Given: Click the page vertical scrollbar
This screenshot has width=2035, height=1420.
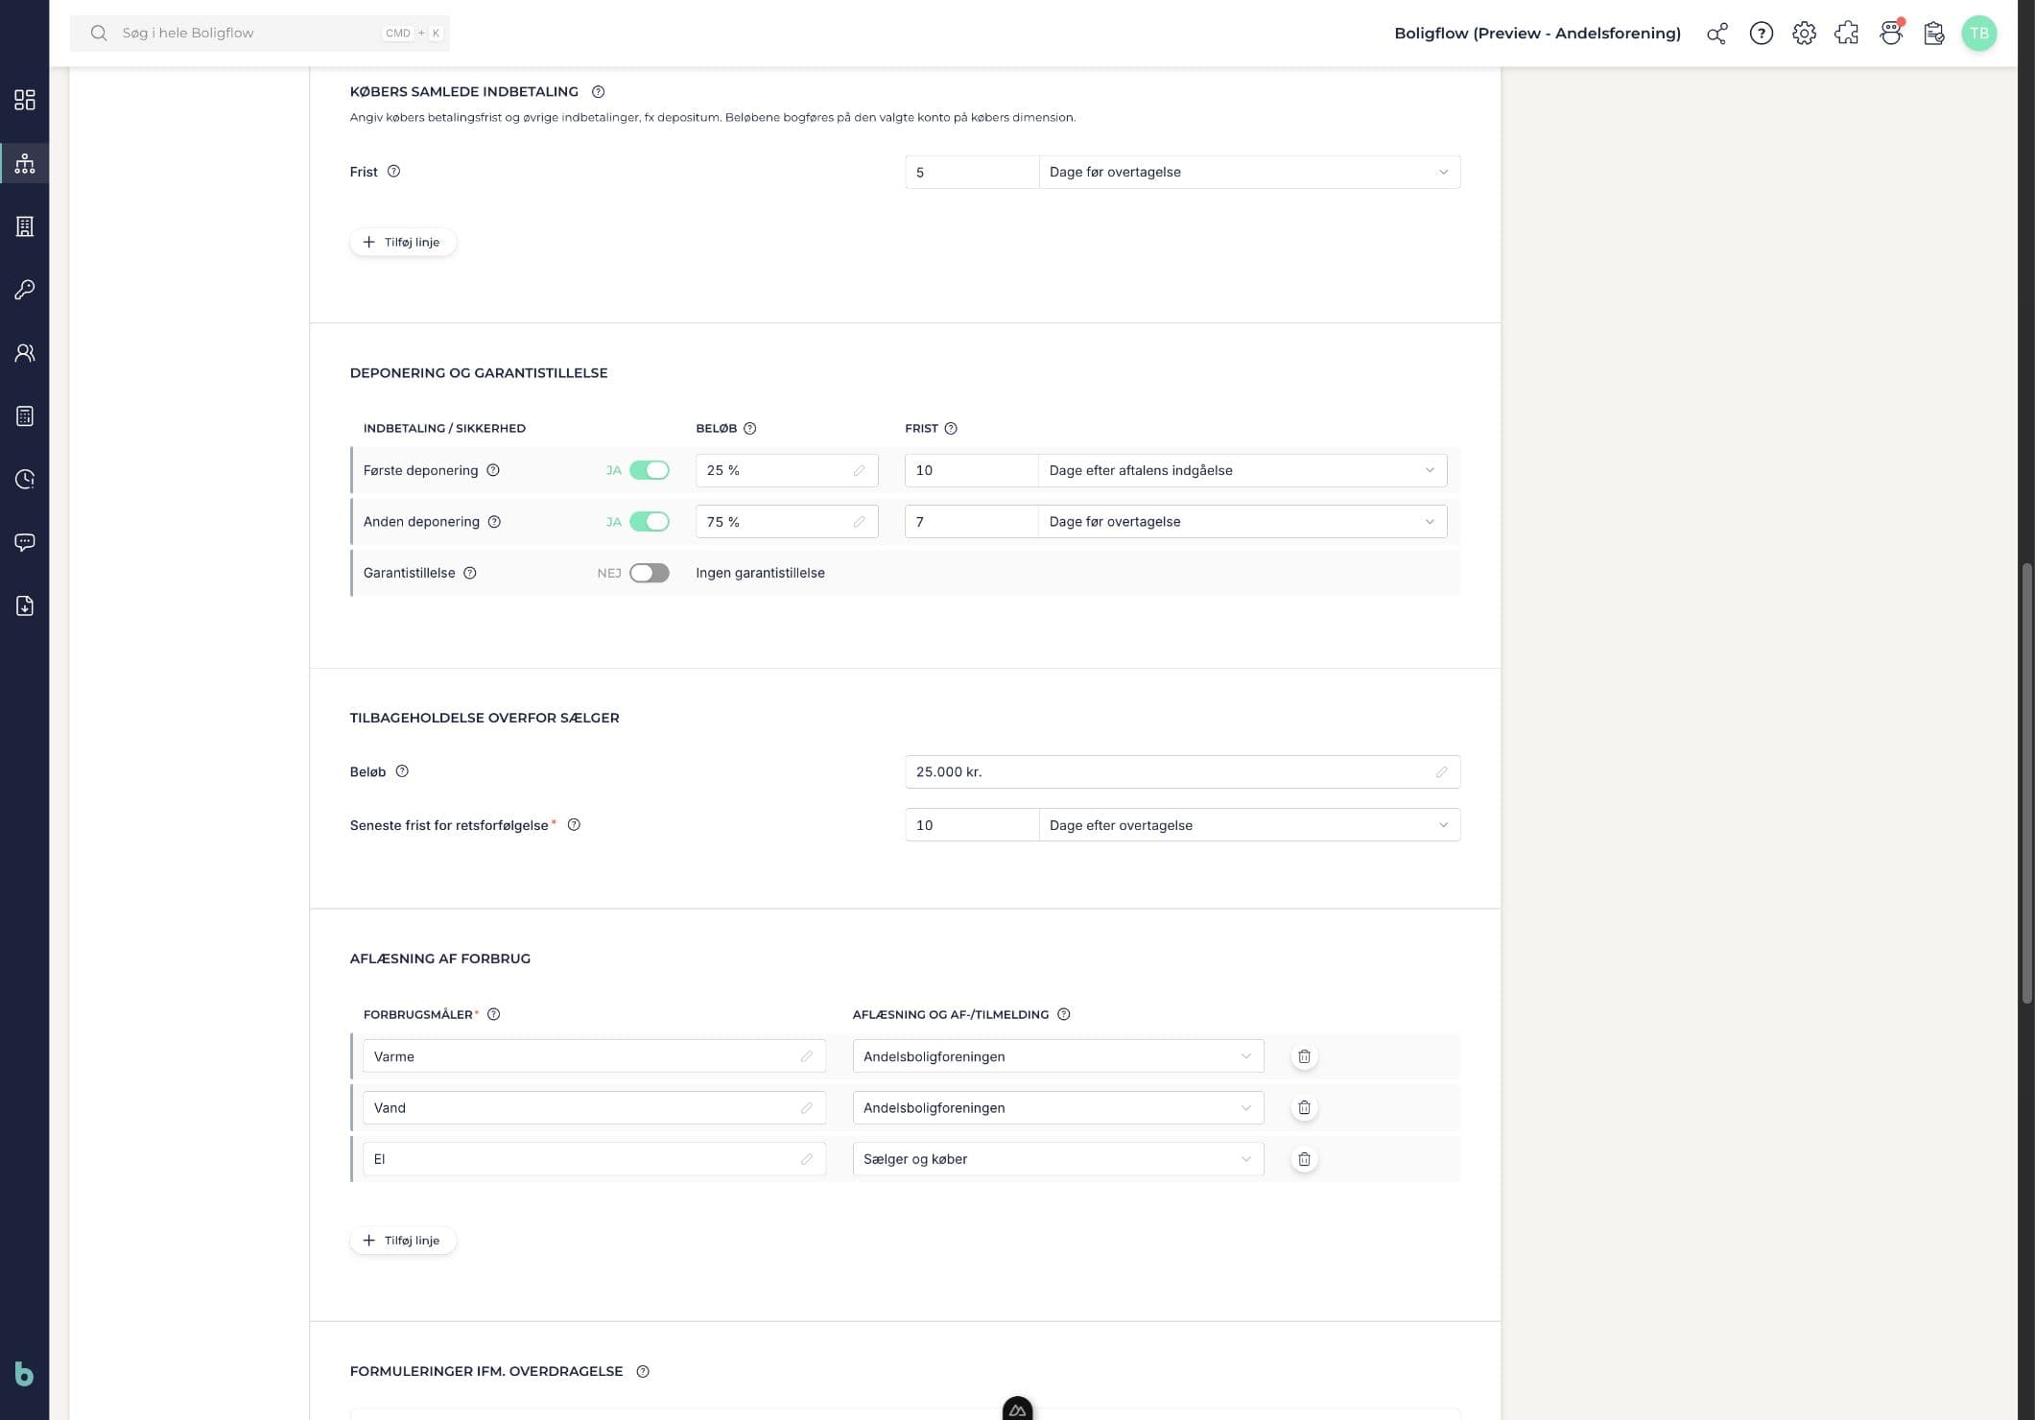Looking at the screenshot, I should pos(2026,783).
